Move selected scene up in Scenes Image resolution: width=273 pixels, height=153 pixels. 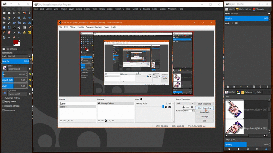click(69, 121)
